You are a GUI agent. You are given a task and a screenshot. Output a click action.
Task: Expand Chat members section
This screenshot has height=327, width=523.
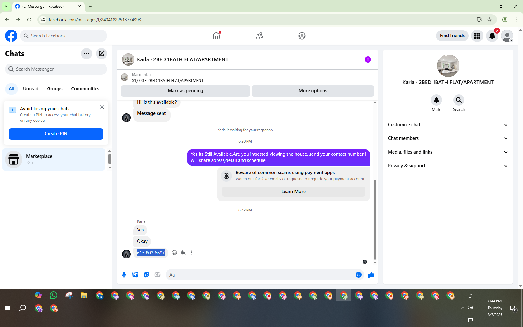[448, 138]
